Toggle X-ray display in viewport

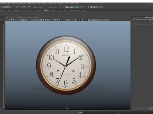pos(68,20)
